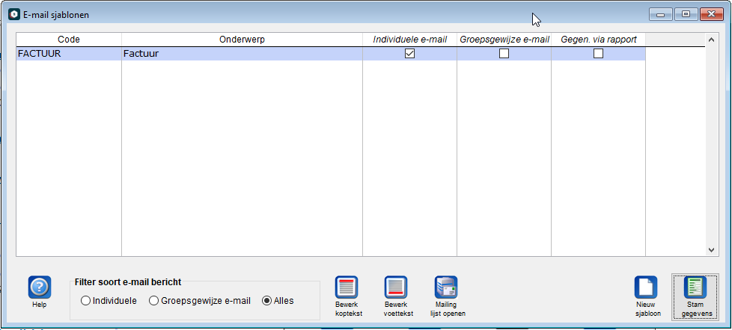Click Bewerk voettekst icon

click(x=396, y=287)
